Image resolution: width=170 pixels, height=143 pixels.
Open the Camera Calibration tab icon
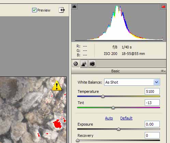tap(92, 63)
